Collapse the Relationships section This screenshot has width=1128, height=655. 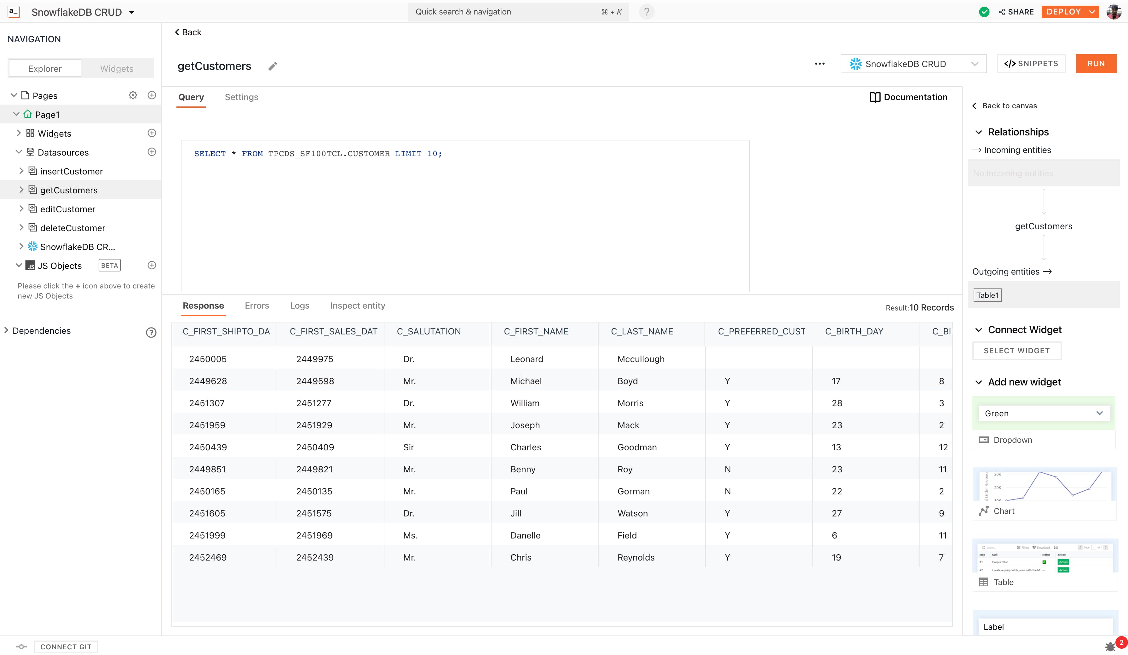(x=979, y=132)
